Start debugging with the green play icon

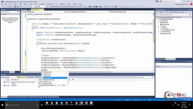(47, 7)
